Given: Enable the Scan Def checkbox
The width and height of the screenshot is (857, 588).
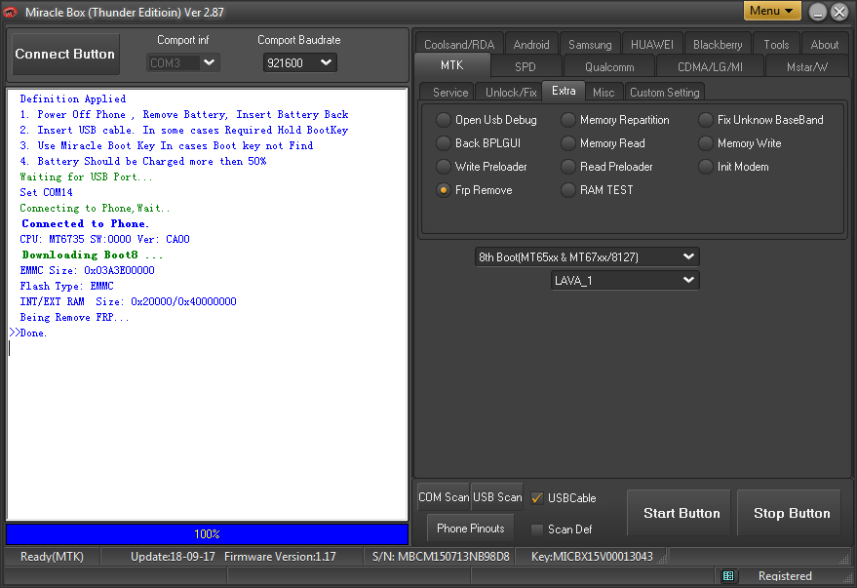Looking at the screenshot, I should click(x=536, y=529).
